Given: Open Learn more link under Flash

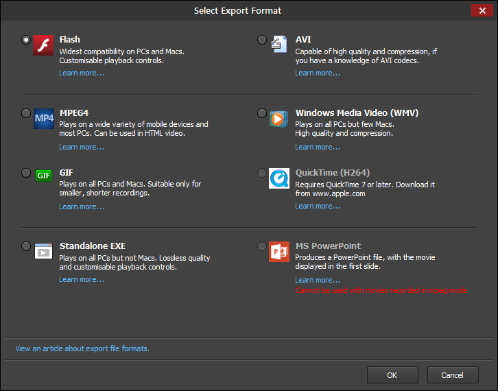Looking at the screenshot, I should (82, 73).
